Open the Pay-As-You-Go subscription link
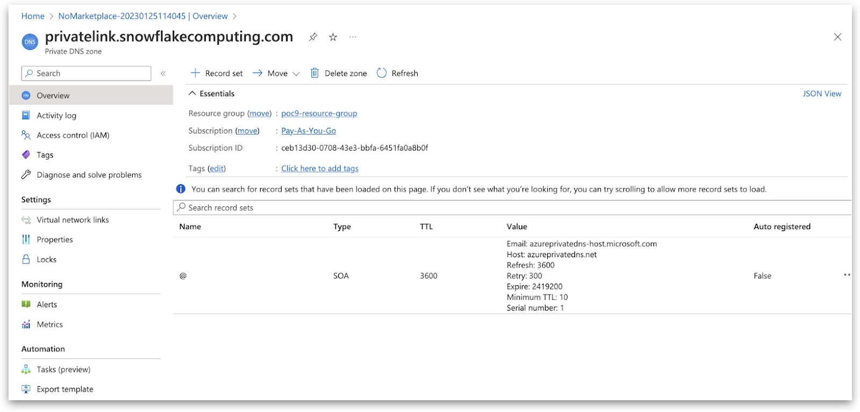Viewport: 860px width, 412px height. [309, 131]
